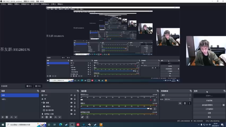This screenshot has width=226, height=127.
Task: Toggle lock on the 图像 source
Action: (75, 95)
